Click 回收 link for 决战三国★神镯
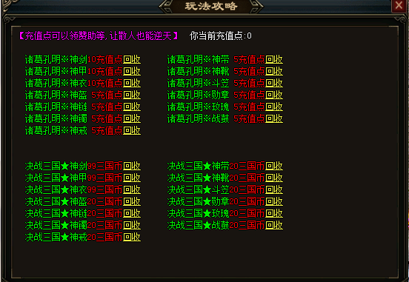 (132, 225)
